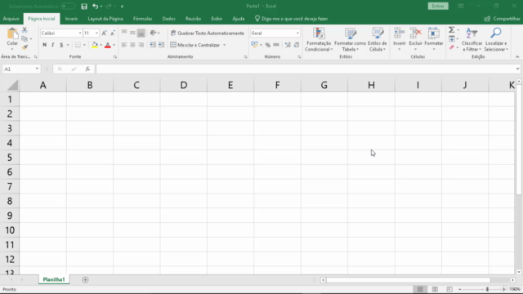This screenshot has height=294, width=523.
Task: Click the Save icon in the title bar
Action: coord(84,7)
